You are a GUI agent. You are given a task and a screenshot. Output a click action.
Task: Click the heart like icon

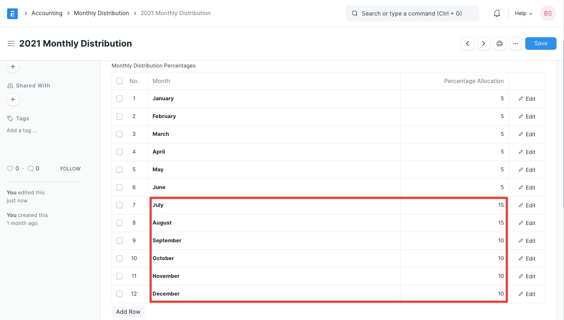[x=10, y=169]
